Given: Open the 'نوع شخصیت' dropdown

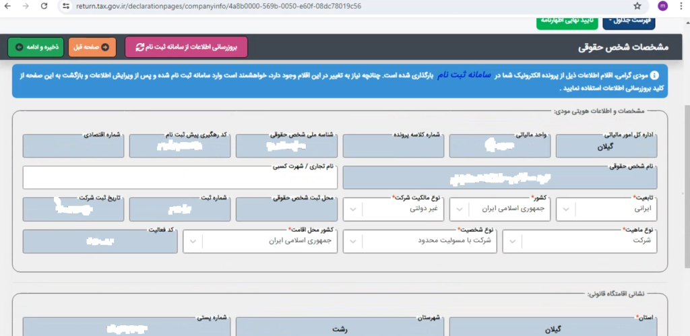Looking at the screenshot, I should pyautogui.click(x=420, y=241).
